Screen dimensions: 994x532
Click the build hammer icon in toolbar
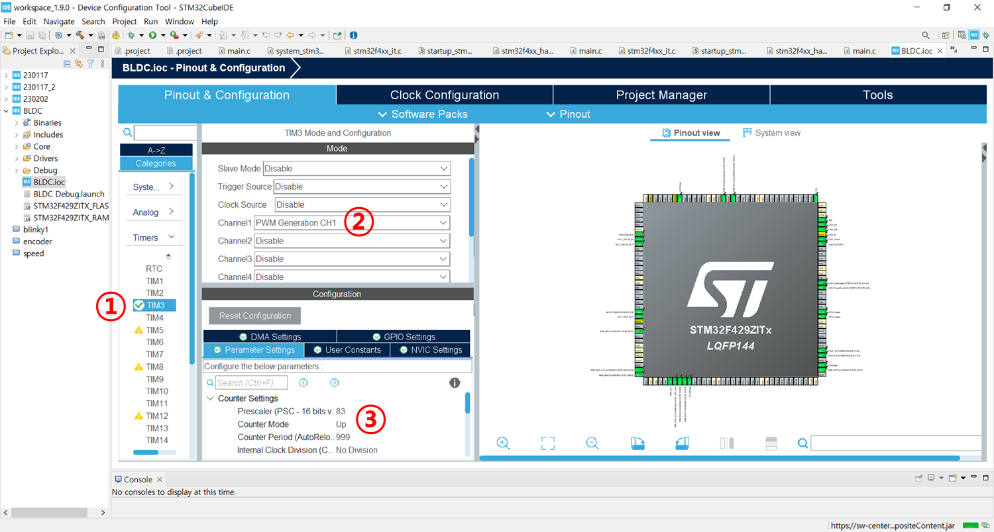80,35
